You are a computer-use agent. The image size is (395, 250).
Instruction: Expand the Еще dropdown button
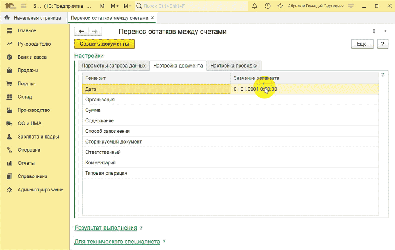pos(363,44)
